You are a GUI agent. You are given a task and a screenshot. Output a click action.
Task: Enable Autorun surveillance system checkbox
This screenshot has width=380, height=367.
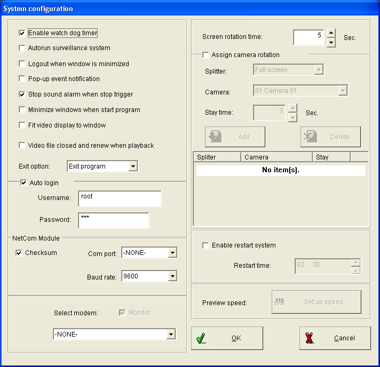pos(22,48)
